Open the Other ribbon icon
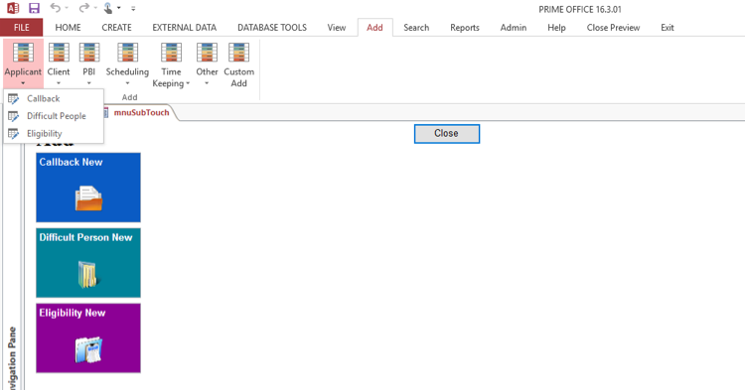The height and width of the screenshot is (390, 745). [208, 53]
